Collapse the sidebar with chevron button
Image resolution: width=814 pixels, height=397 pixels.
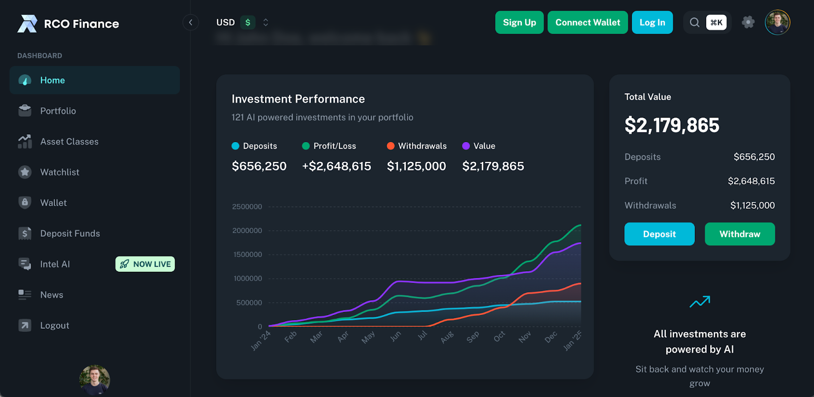[190, 22]
